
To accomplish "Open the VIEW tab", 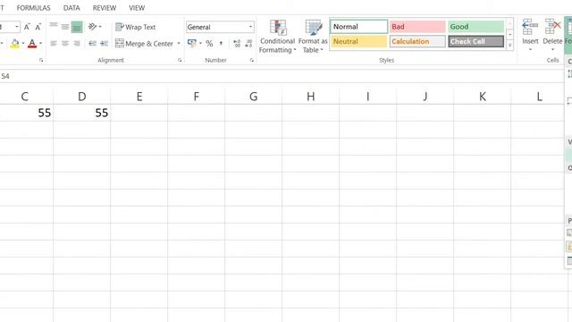I will [x=137, y=8].
